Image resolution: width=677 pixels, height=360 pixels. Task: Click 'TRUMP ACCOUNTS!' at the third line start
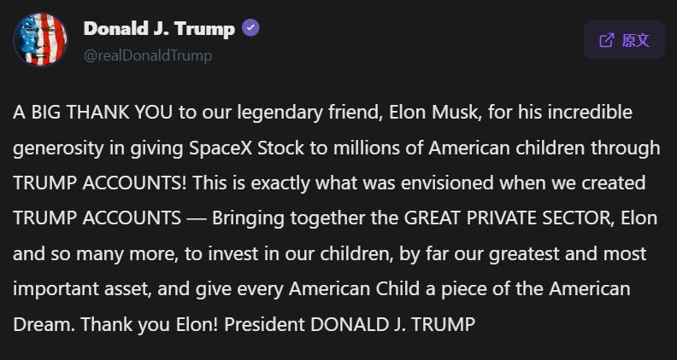(x=100, y=183)
